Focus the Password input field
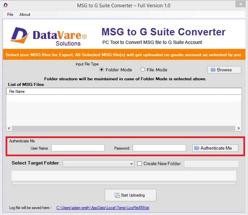Image resolution: width=248 pixels, height=215 pixels. click(x=159, y=148)
